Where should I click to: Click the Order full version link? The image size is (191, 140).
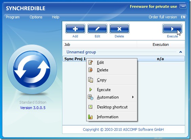click(163, 17)
